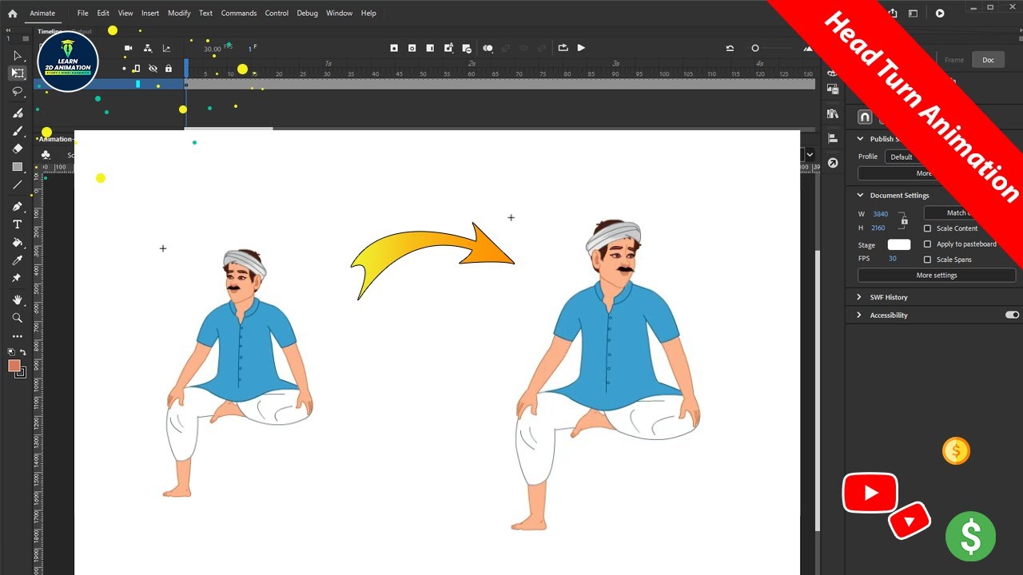Image resolution: width=1023 pixels, height=575 pixels.
Task: Select the Rectangle tool
Action: (18, 167)
